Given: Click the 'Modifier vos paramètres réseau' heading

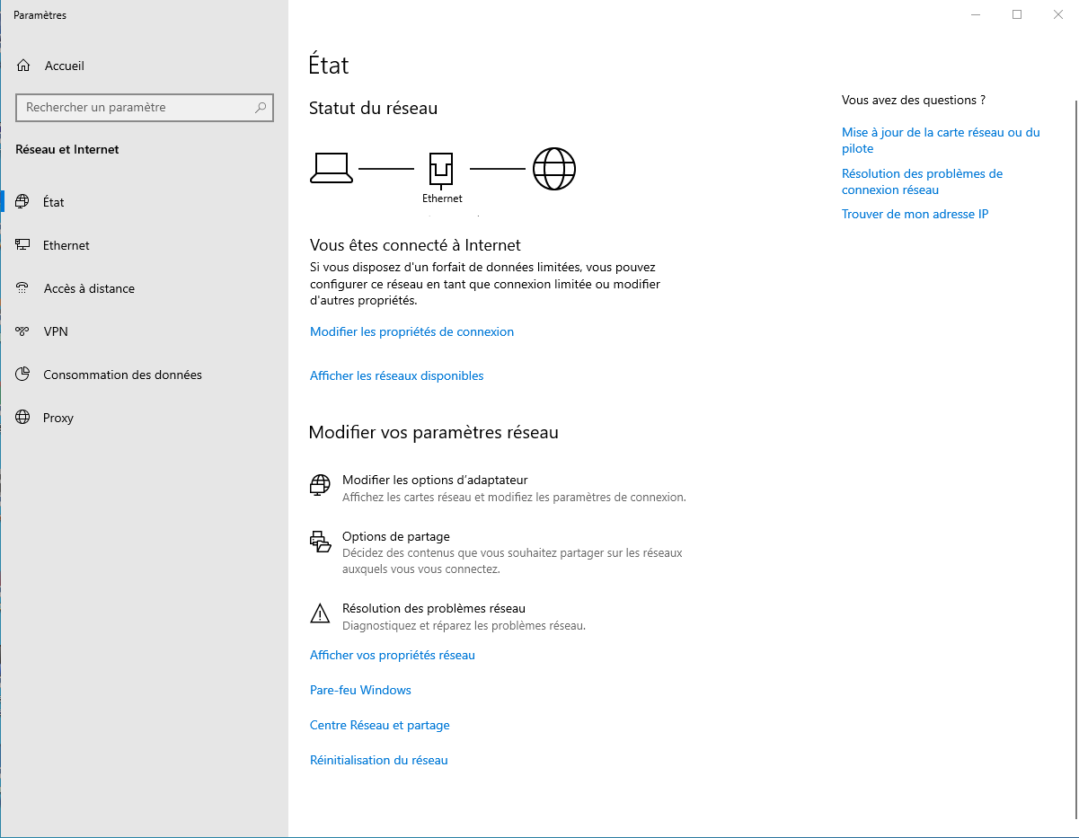Looking at the screenshot, I should pos(433,432).
